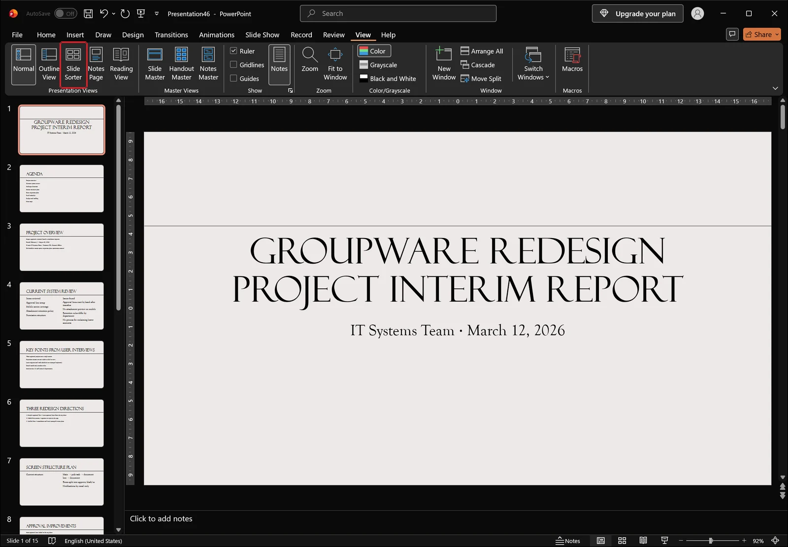Click Zoom out minus button
The height and width of the screenshot is (547, 788).
[681, 541]
